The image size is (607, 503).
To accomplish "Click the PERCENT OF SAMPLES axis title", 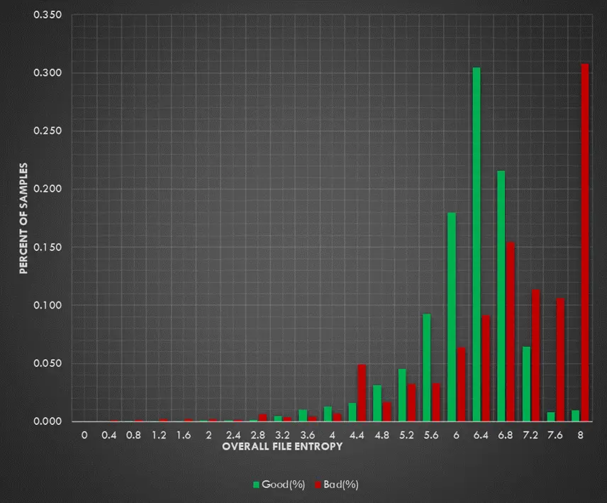I will point(23,217).
